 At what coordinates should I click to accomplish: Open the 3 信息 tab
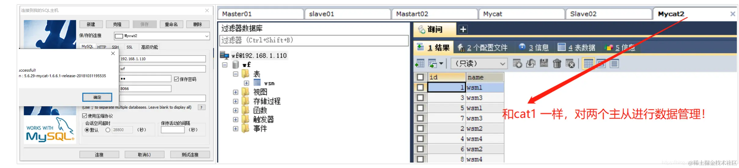click(x=534, y=47)
